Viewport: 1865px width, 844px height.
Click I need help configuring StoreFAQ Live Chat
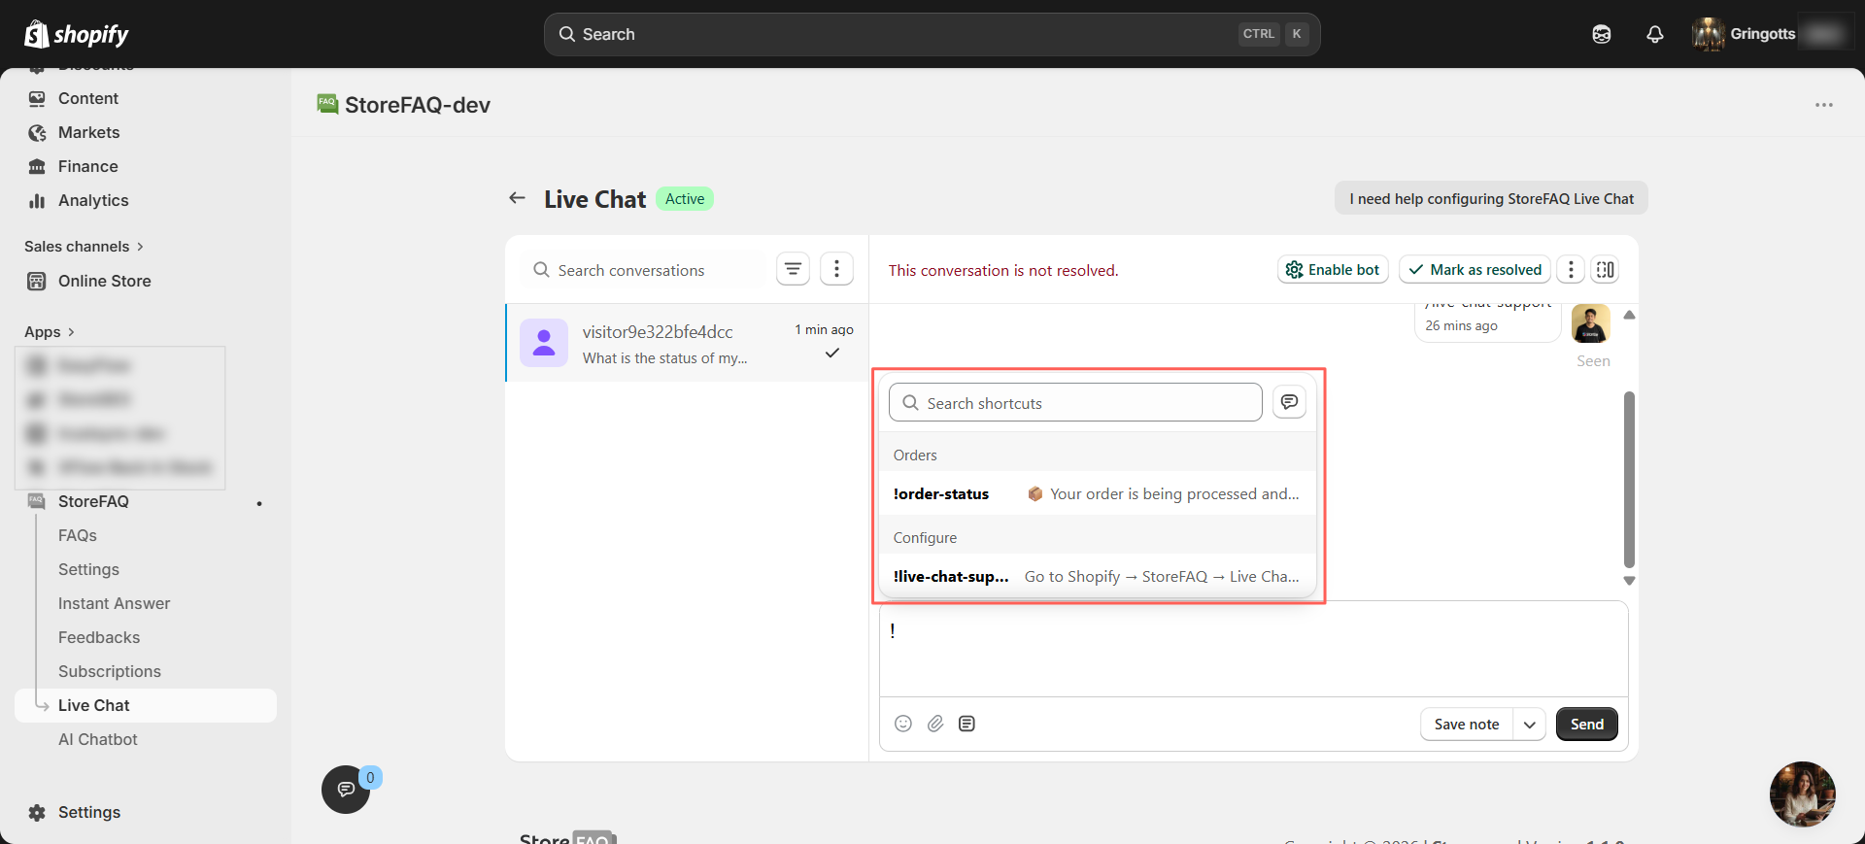pyautogui.click(x=1491, y=198)
